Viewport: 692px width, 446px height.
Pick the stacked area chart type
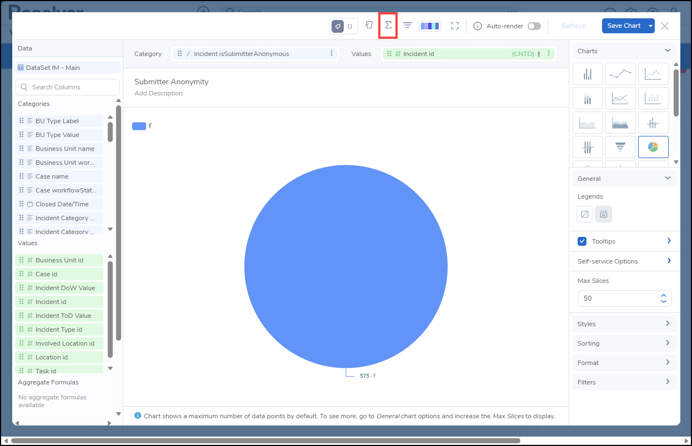click(x=620, y=123)
